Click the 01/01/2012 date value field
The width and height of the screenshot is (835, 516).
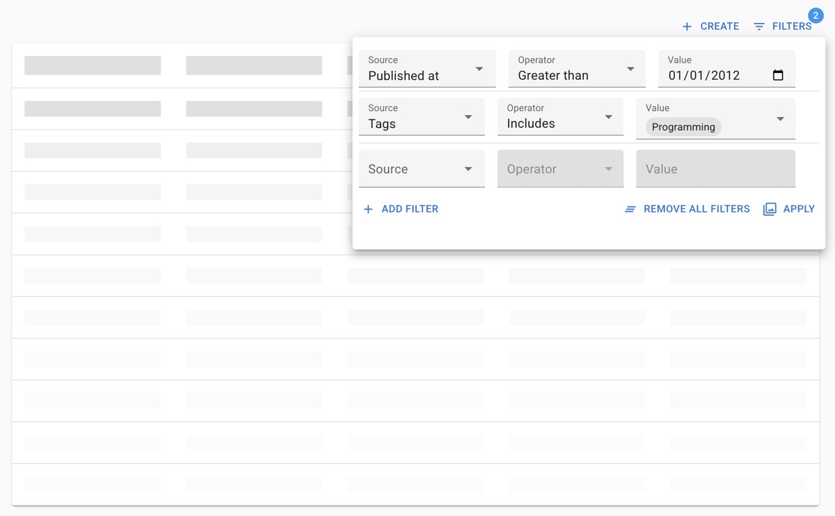click(704, 75)
